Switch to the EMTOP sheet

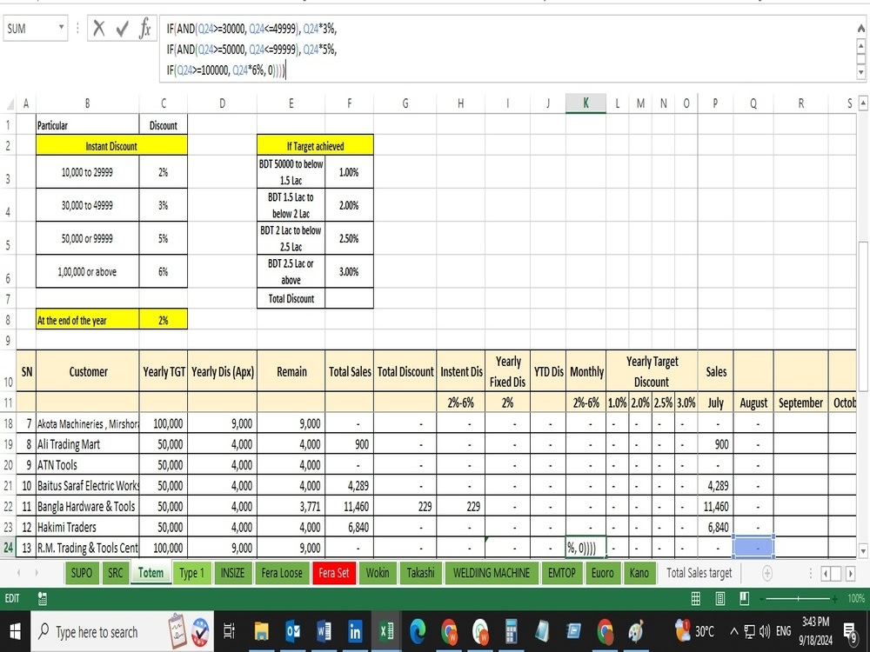[561, 573]
